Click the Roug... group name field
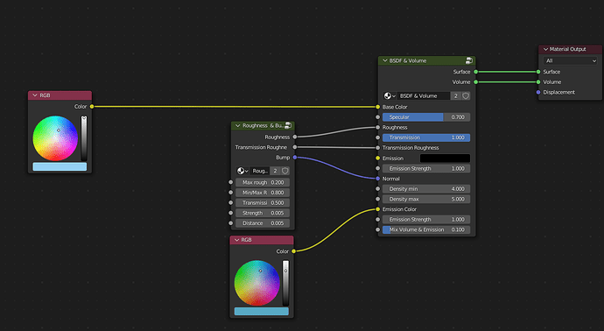Image resolution: width=604 pixels, height=331 pixels. [260, 171]
